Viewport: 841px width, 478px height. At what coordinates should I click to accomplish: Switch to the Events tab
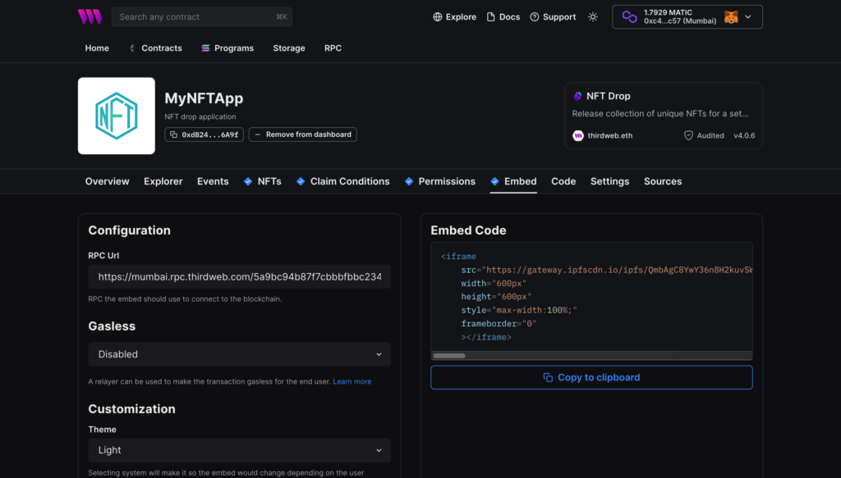[x=213, y=181]
